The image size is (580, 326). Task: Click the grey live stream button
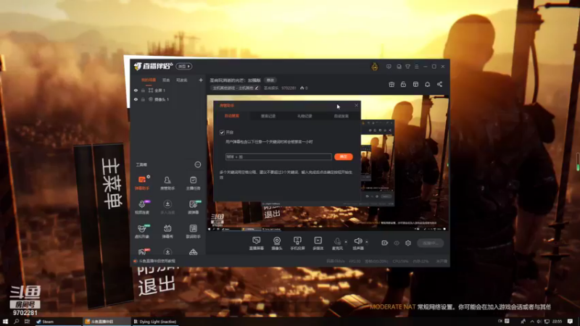(430, 243)
